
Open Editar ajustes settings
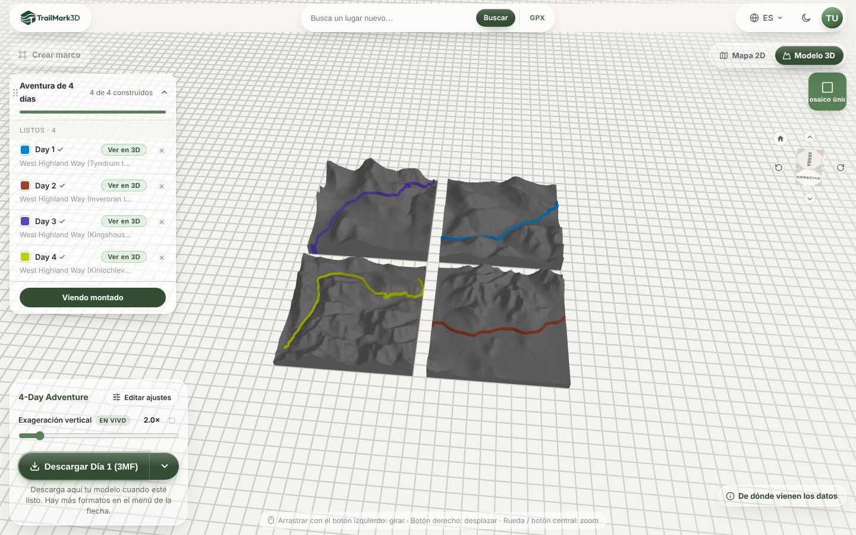(142, 397)
